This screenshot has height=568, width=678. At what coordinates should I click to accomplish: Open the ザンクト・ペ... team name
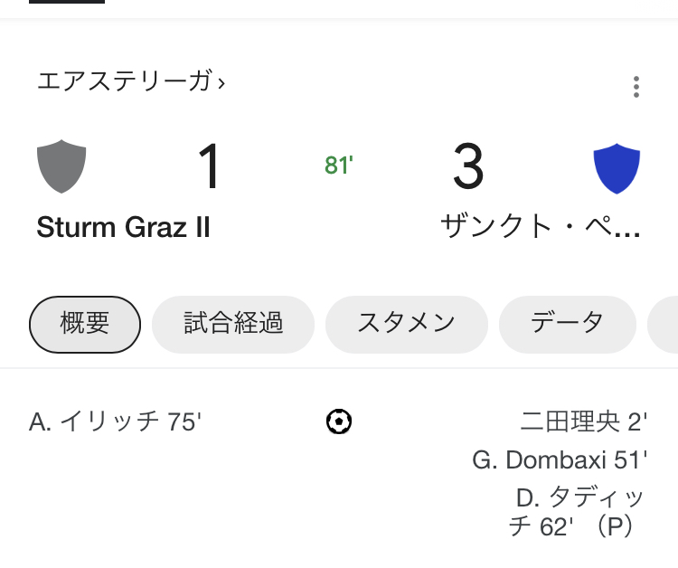[x=541, y=226]
